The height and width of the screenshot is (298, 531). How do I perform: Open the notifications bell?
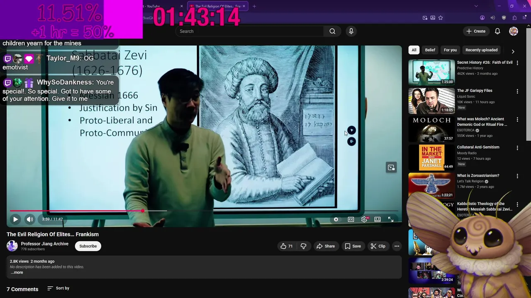(x=497, y=31)
